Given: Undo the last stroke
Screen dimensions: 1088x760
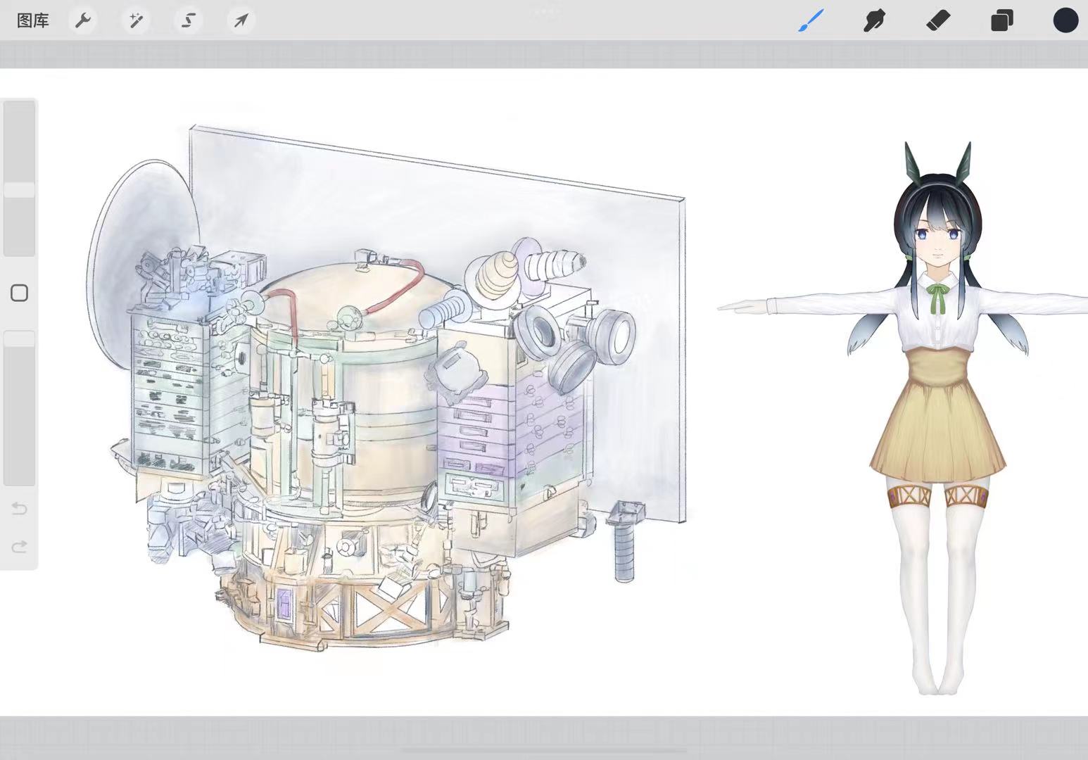Looking at the screenshot, I should pos(19,508).
